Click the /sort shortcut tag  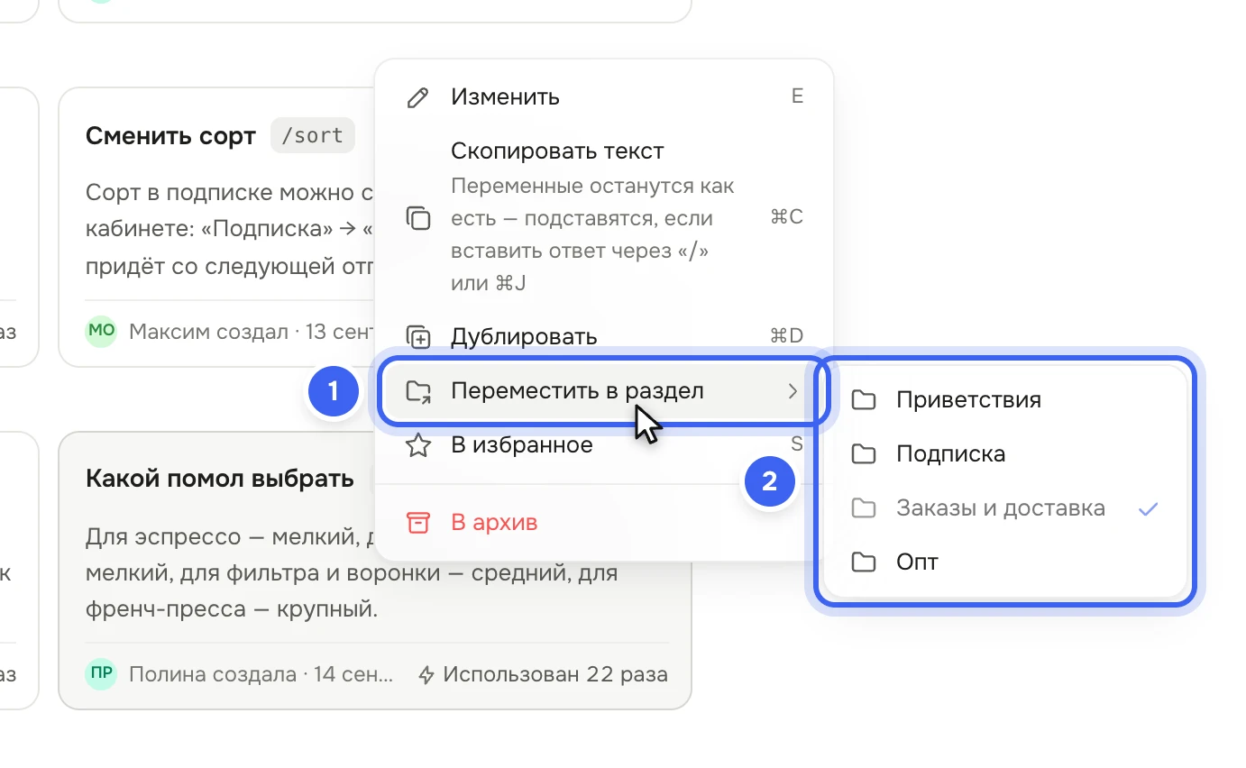point(313,136)
